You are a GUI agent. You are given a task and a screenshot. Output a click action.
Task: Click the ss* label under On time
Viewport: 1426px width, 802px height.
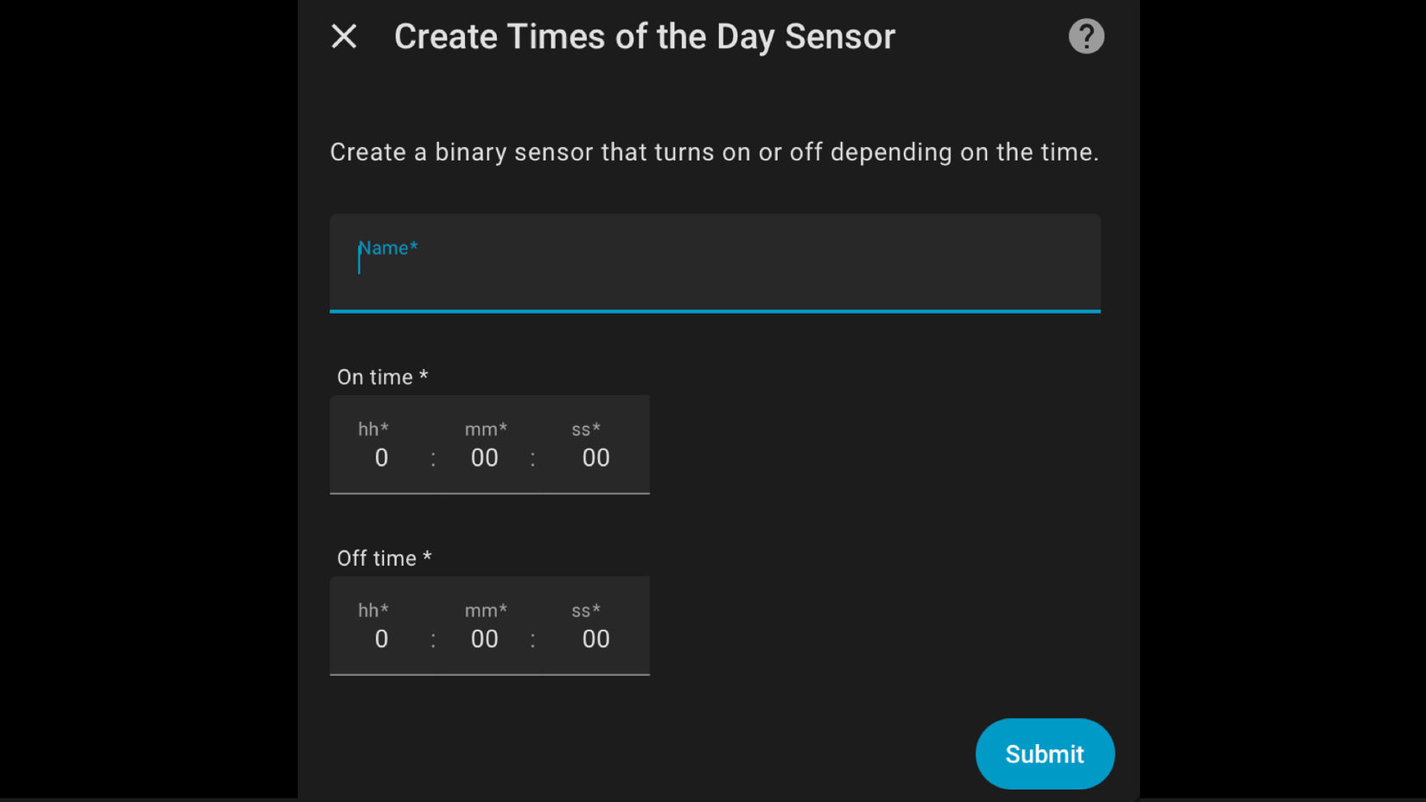586,430
